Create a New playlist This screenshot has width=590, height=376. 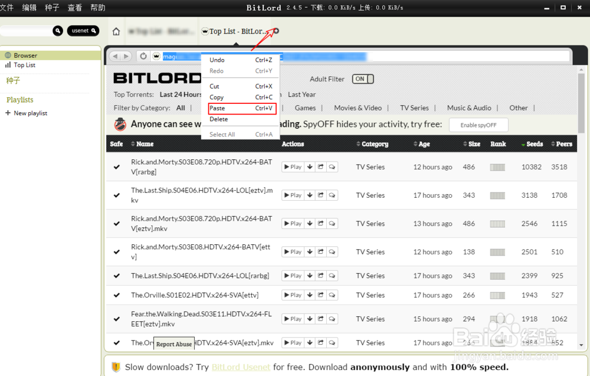(27, 113)
